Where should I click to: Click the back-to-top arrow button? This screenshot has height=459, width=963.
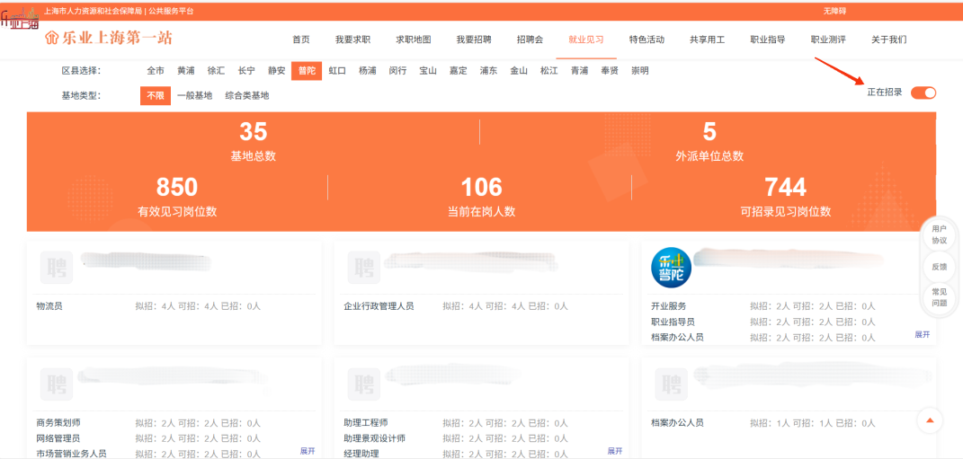pyautogui.click(x=930, y=420)
